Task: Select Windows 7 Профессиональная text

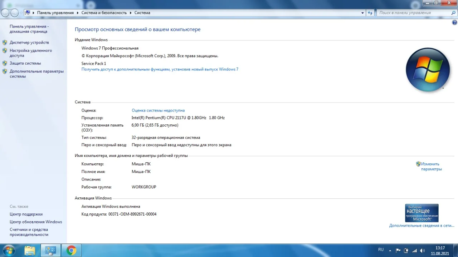Action: coord(110,48)
